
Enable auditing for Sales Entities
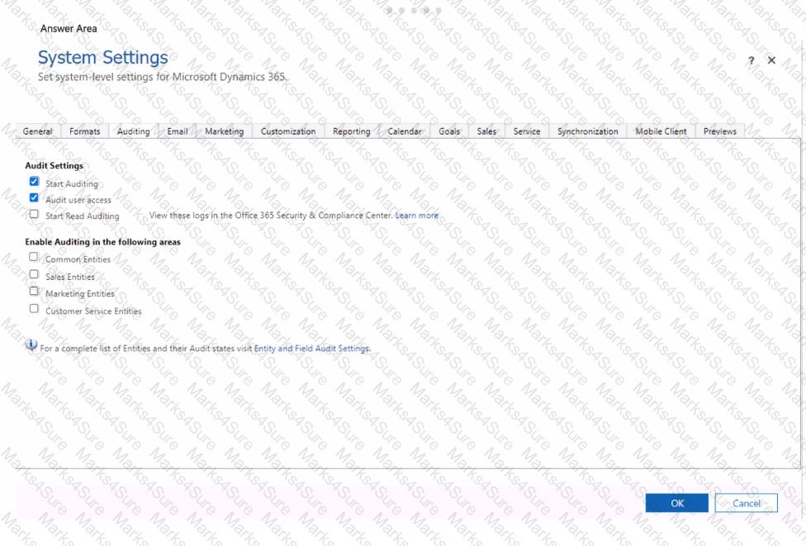pyautogui.click(x=34, y=275)
